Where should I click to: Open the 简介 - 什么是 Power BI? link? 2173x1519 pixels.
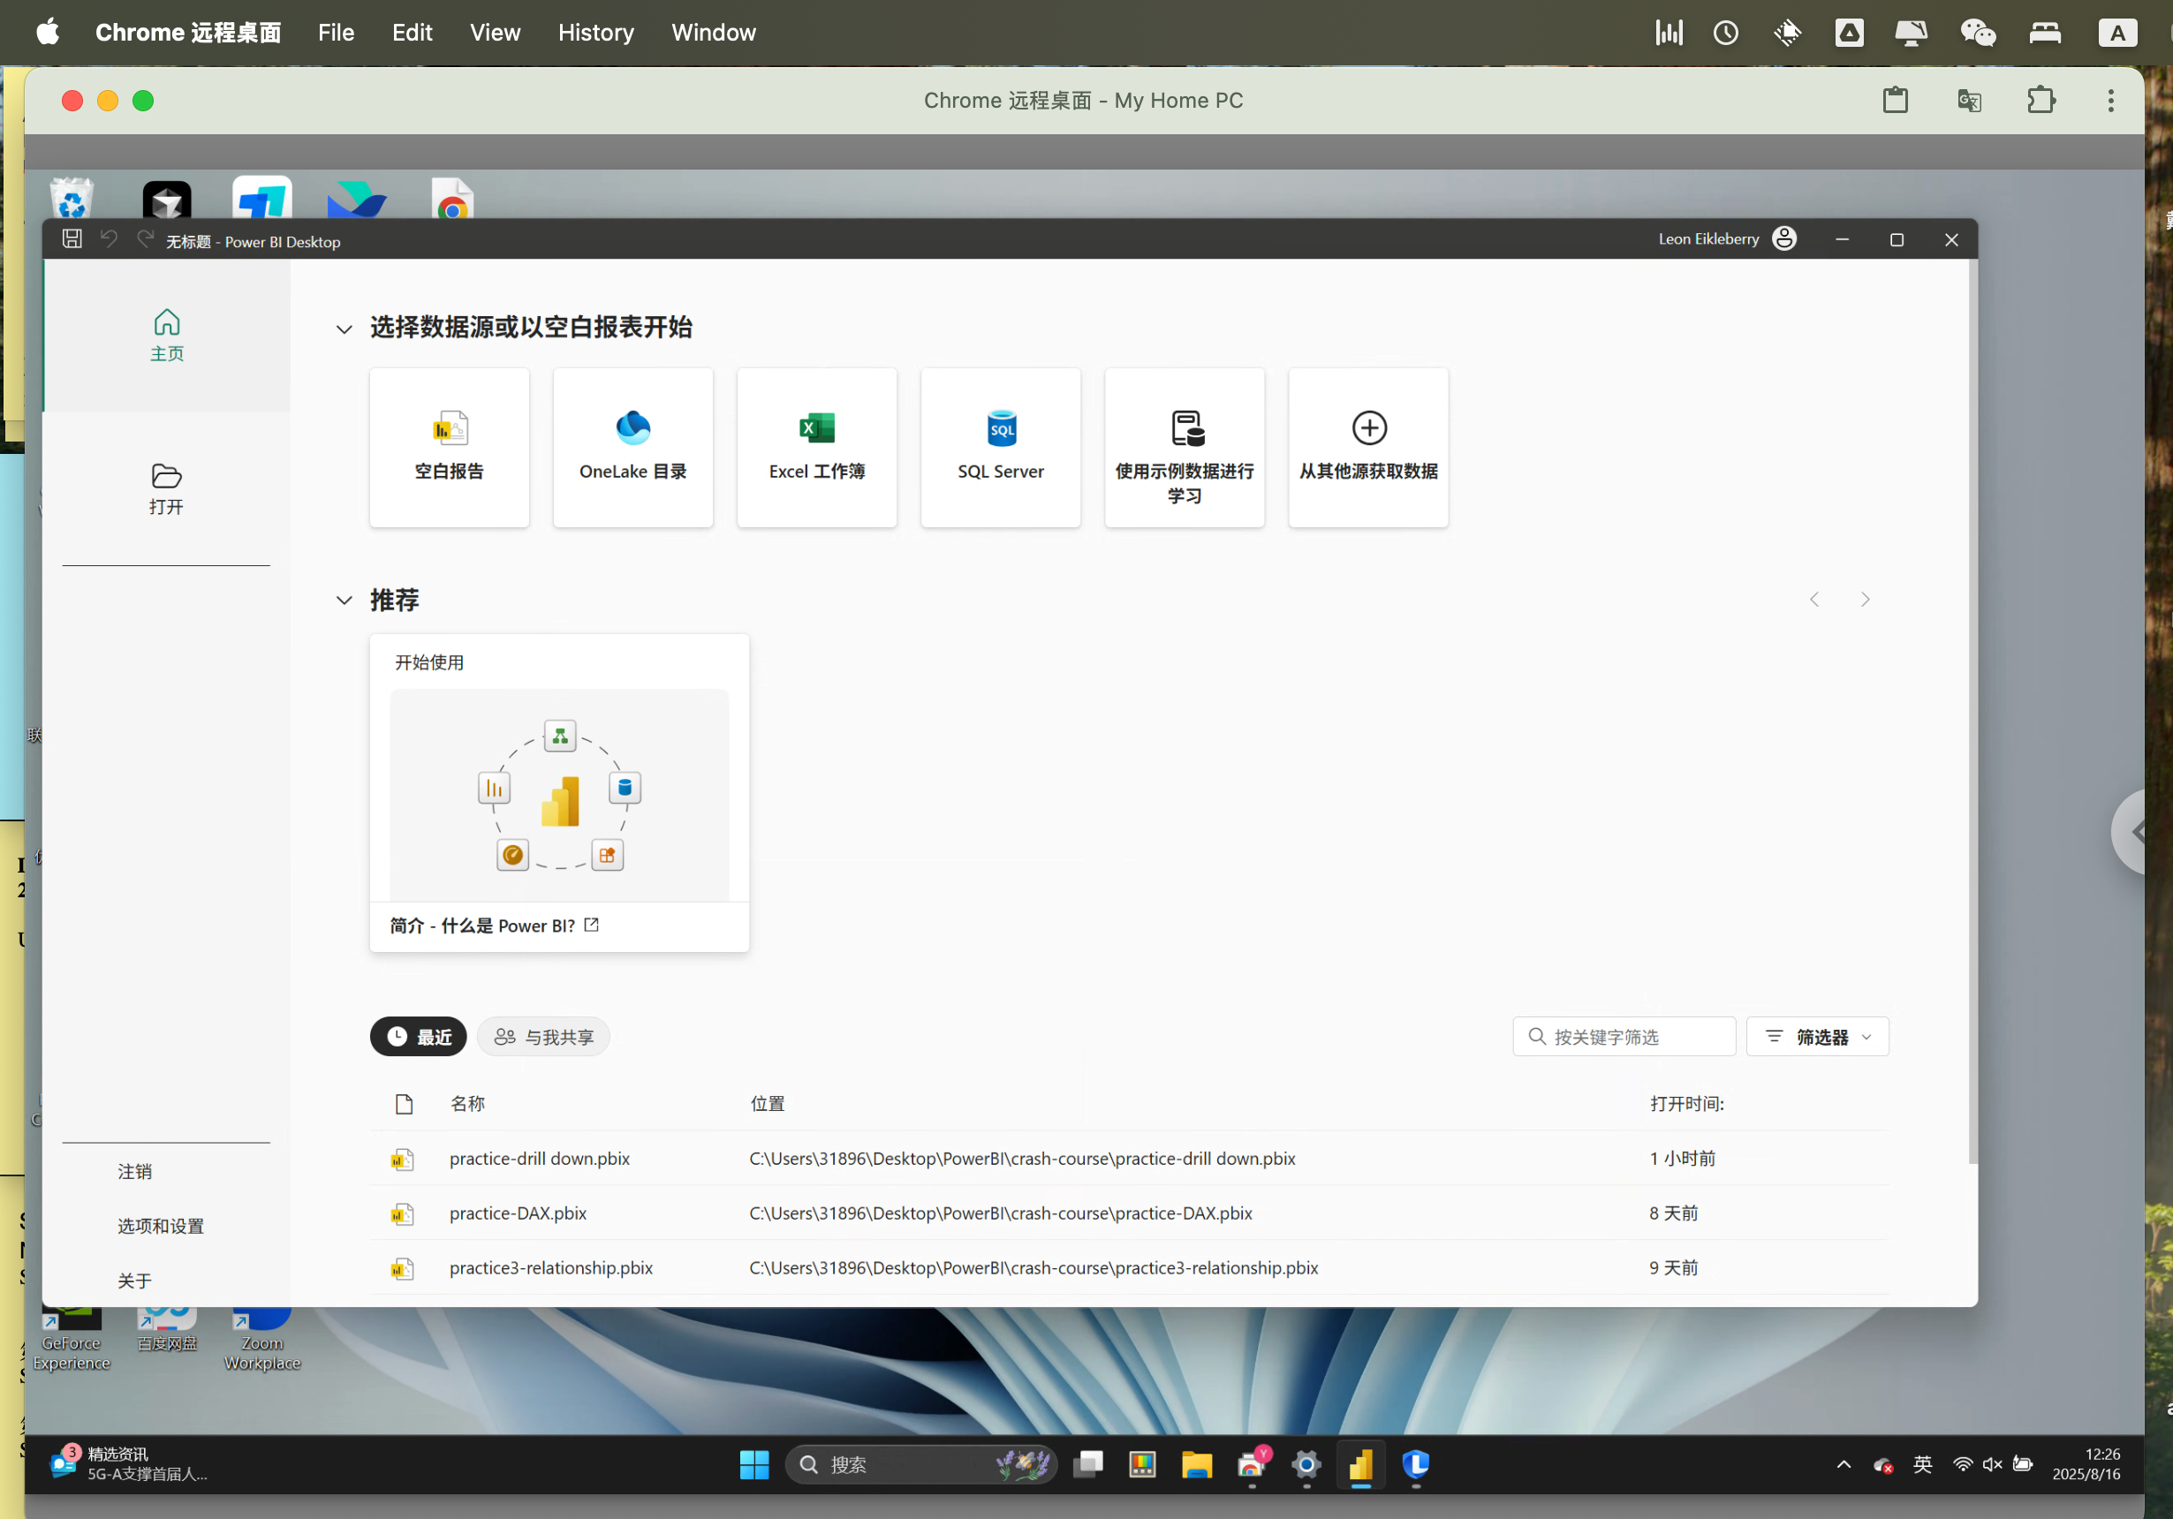(494, 926)
